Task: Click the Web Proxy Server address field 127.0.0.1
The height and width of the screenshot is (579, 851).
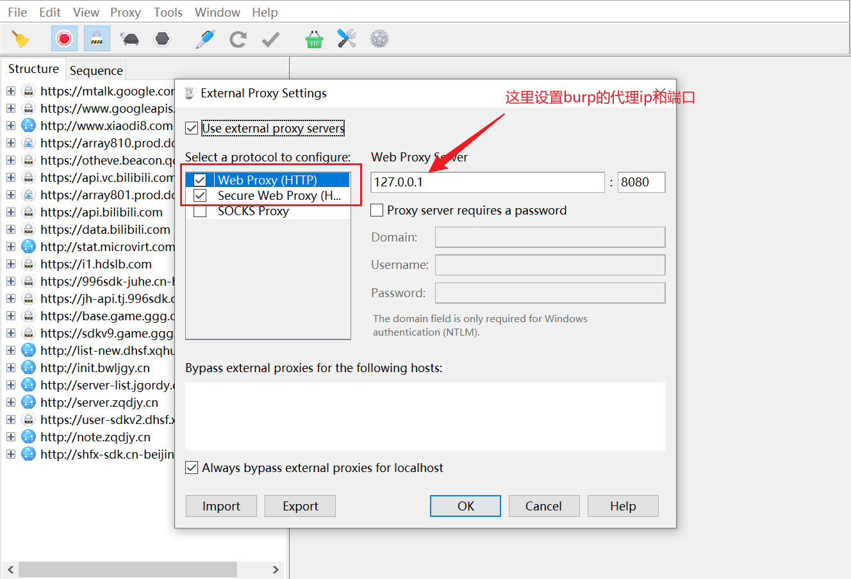Action: point(488,182)
